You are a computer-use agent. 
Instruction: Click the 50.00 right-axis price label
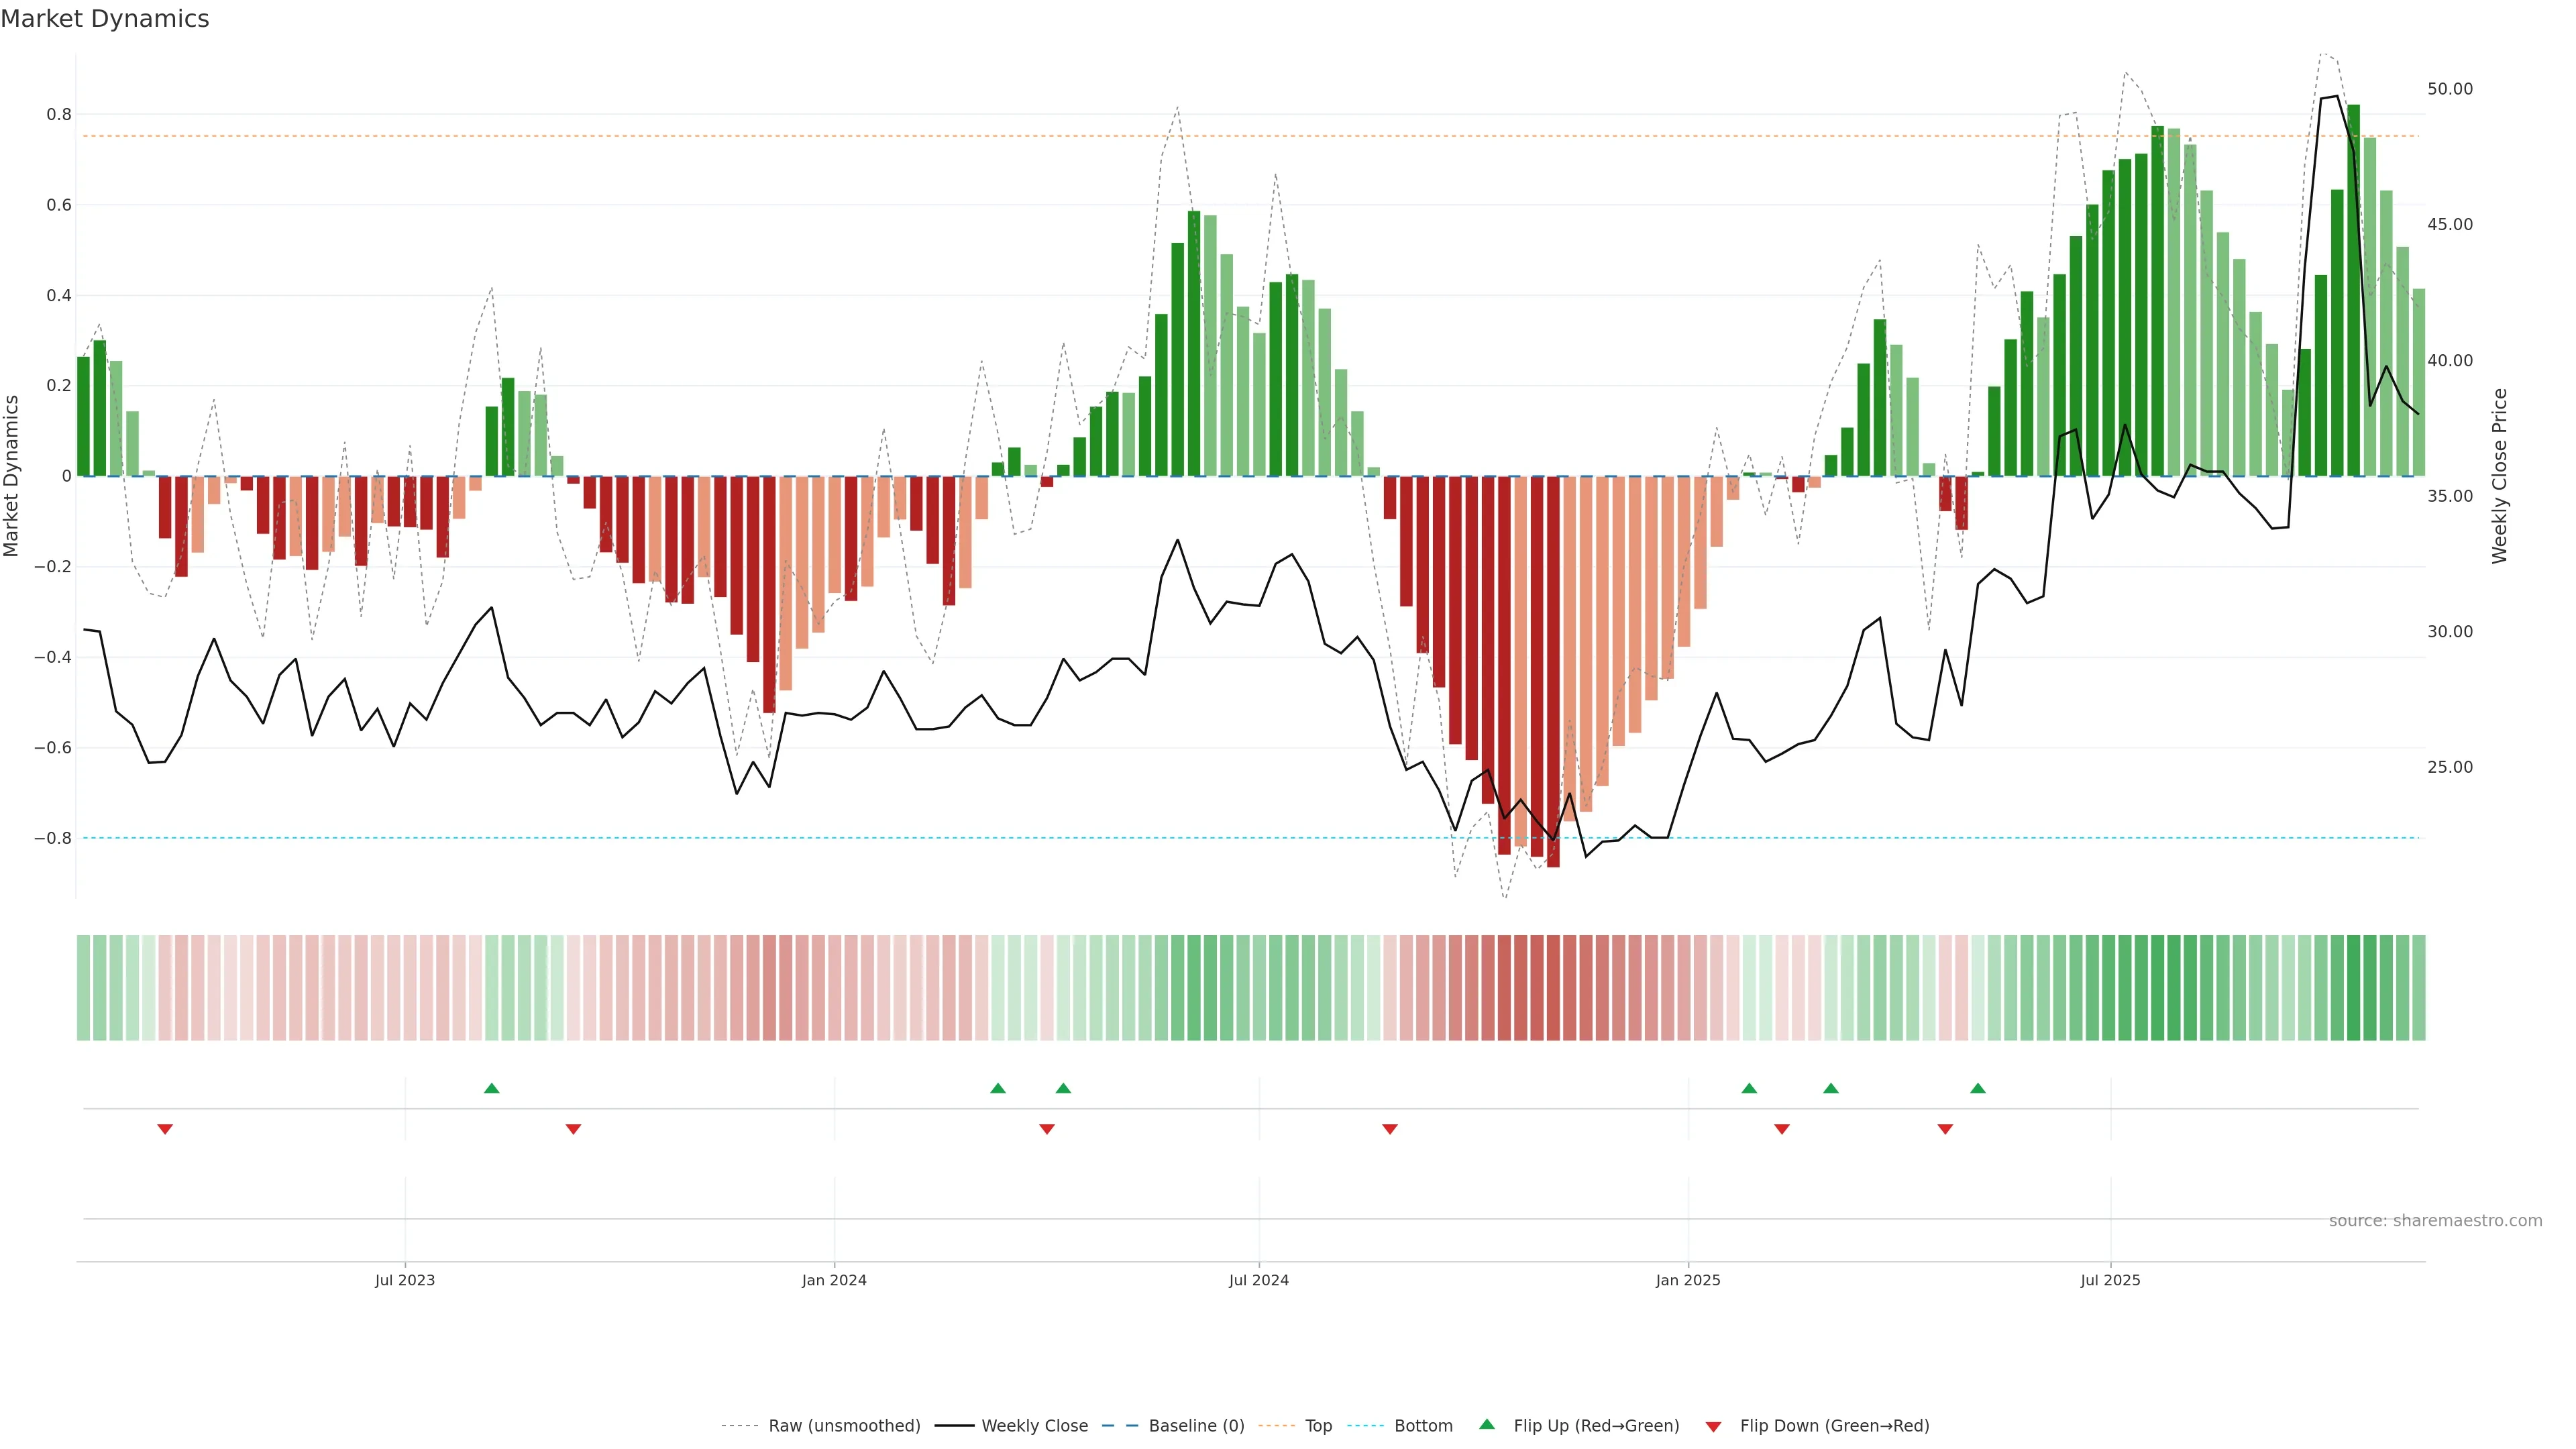click(2449, 89)
